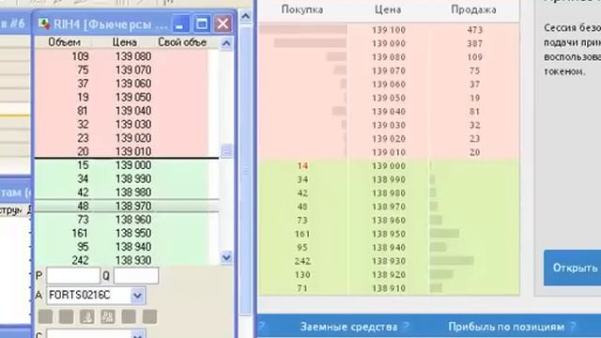The image size is (601, 338).
Task: Minimize the RIH4 futures order book window
Action: pyautogui.click(x=179, y=24)
